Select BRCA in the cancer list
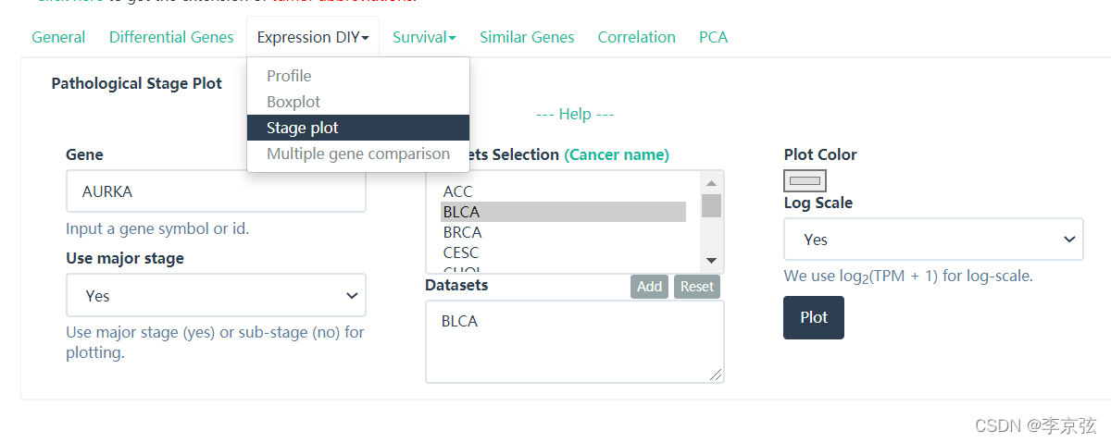This screenshot has width=1111, height=443. click(x=462, y=232)
